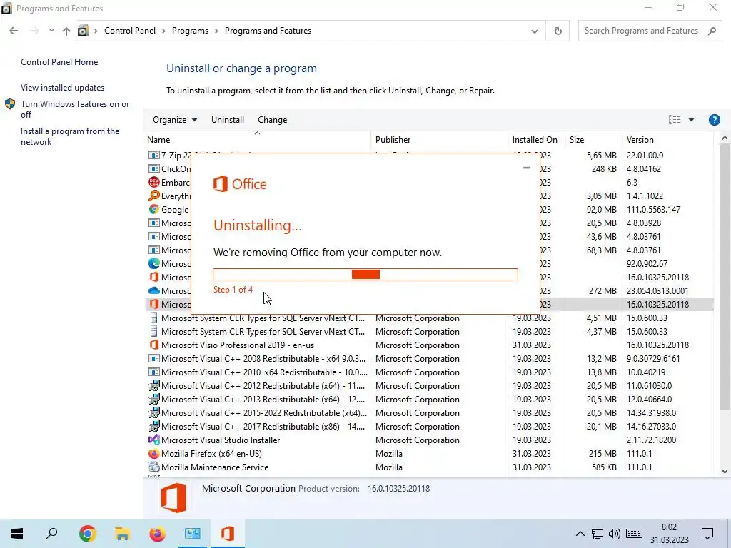The image size is (731, 548).
Task: Select Microsoft Visual C++ 2008 Redistributable row
Action: pos(428,359)
